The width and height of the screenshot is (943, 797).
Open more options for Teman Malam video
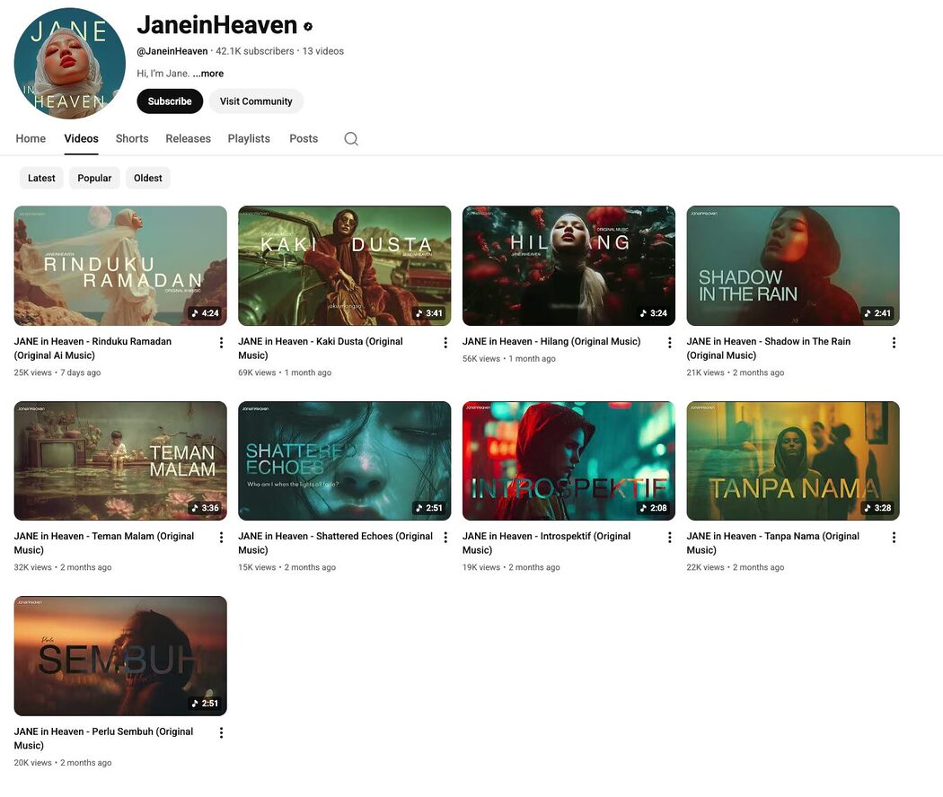pos(221,538)
